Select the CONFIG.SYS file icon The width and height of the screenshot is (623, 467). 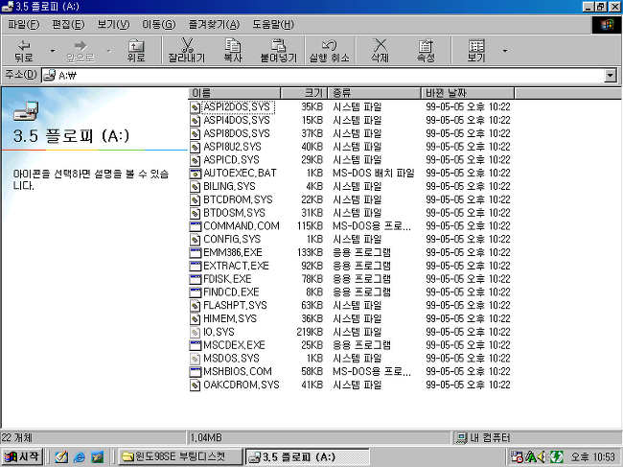tap(195, 240)
